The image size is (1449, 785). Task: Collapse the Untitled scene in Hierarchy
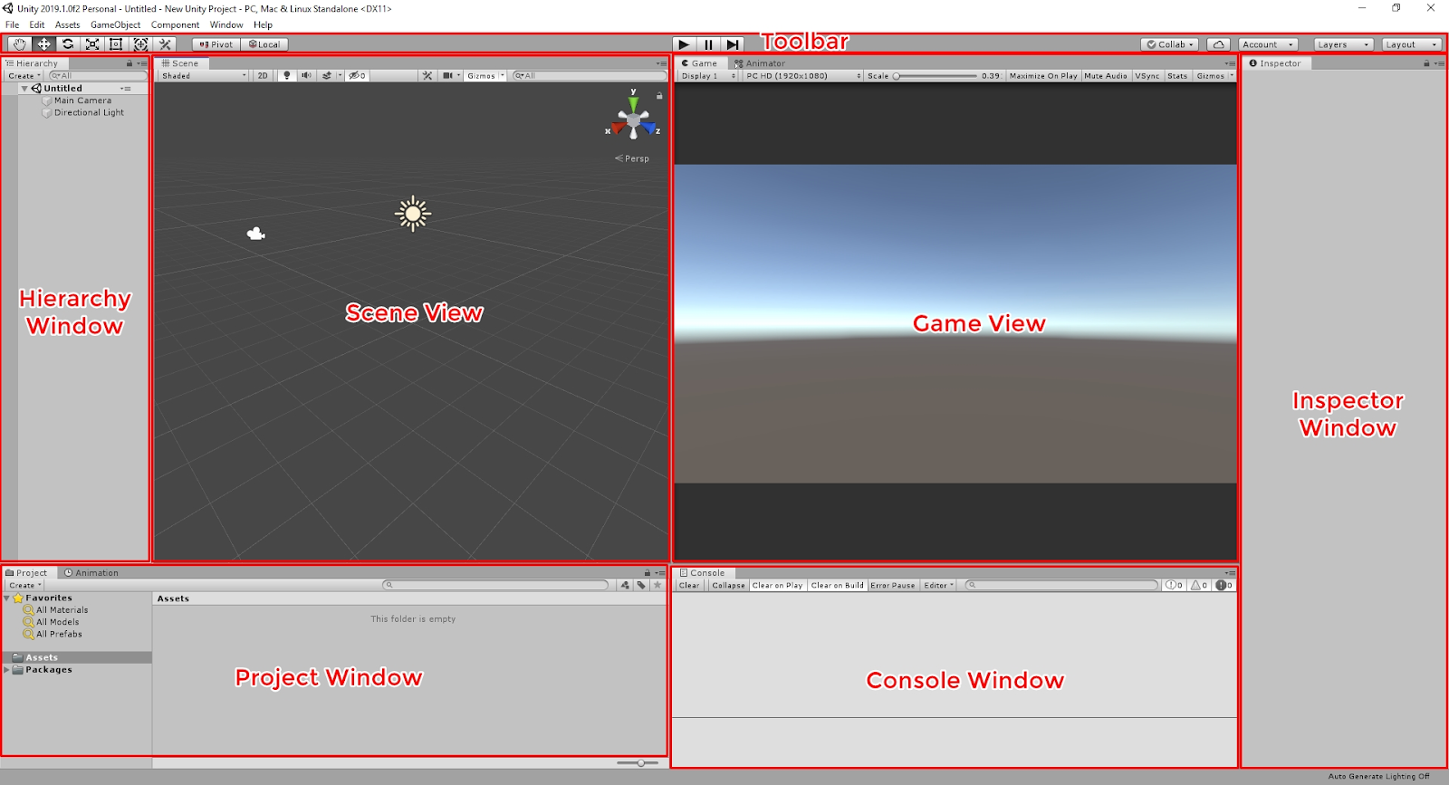tap(24, 89)
